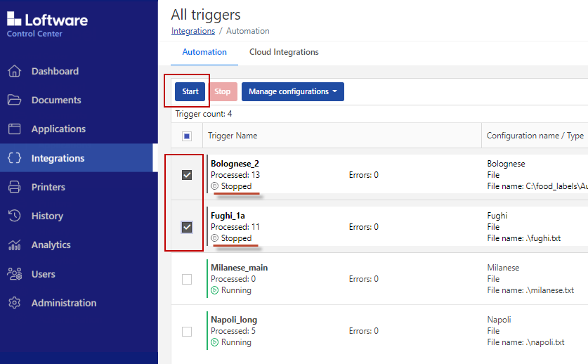Open History clock icon
588x364 pixels.
(15, 216)
